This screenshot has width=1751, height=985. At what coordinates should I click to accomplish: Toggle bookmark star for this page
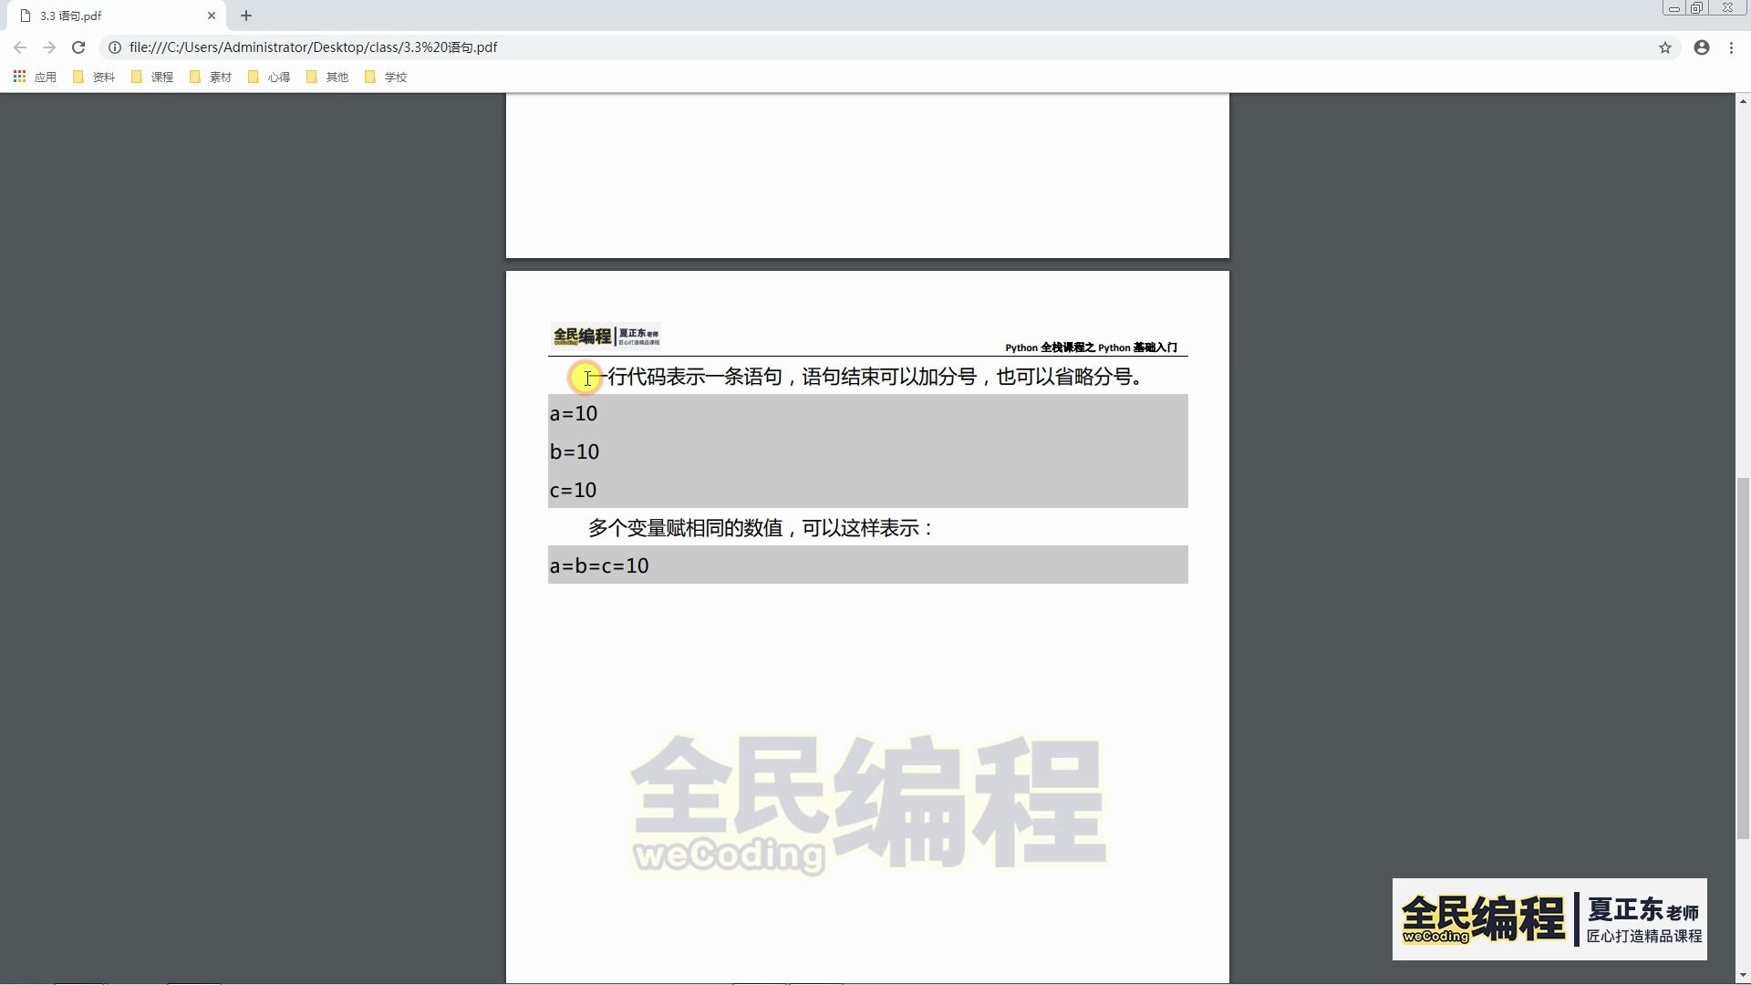1666,47
